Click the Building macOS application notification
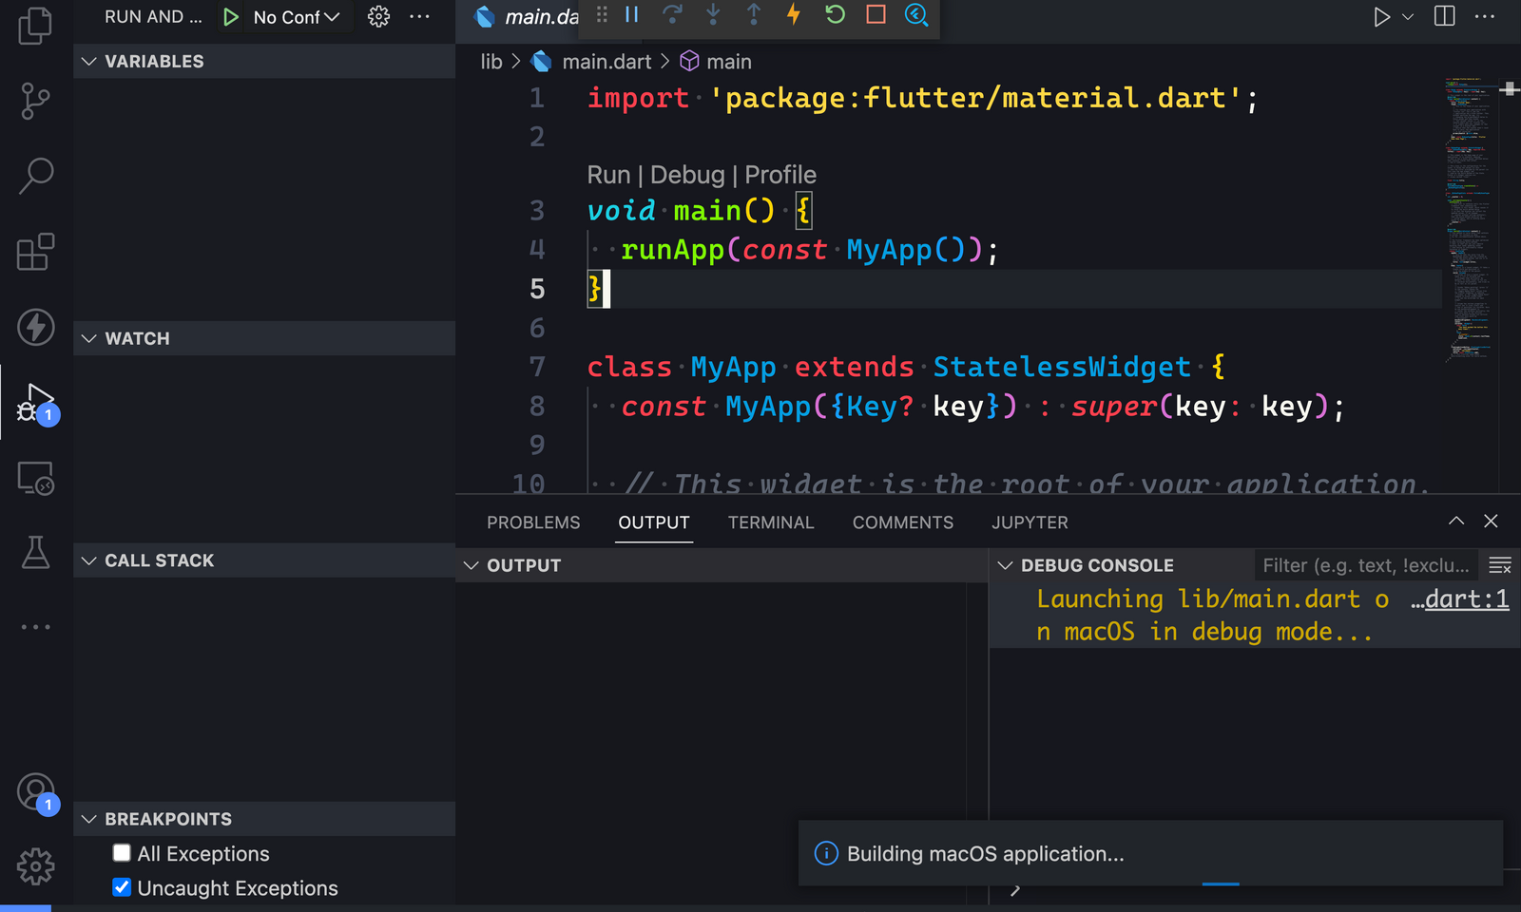1521x912 pixels. [x=1150, y=853]
